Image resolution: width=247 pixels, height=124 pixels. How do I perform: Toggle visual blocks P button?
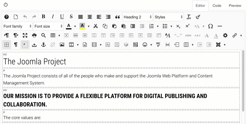(x=25, y=45)
